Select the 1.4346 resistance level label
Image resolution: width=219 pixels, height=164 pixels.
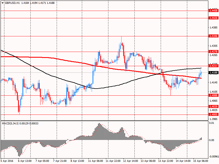[x=214, y=36]
